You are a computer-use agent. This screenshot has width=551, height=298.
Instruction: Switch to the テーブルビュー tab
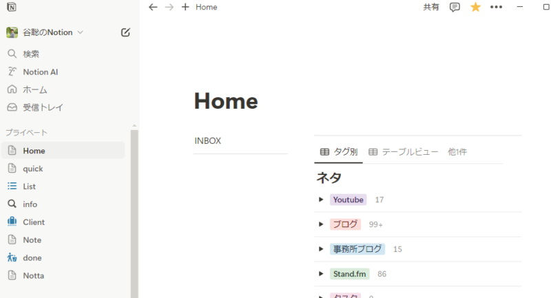[404, 152]
